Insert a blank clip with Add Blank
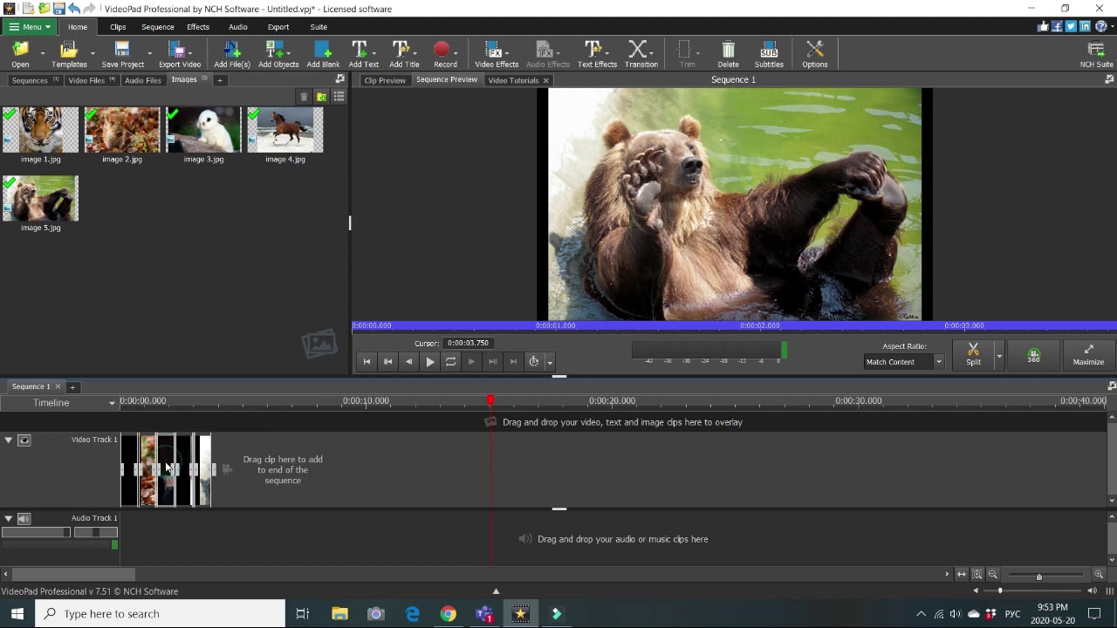Screen dimensions: 1117x628 pyautogui.click(x=323, y=54)
